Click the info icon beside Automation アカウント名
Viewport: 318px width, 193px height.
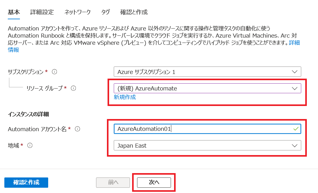click(x=78, y=129)
